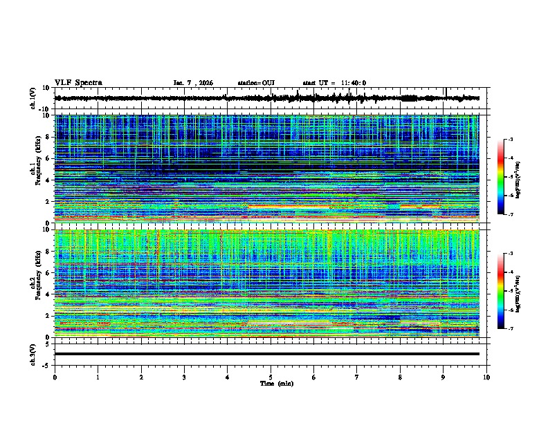The height and width of the screenshot is (423, 548).
Task: Click the ch.1 spectrogram color scale bar
Action: [x=501, y=177]
